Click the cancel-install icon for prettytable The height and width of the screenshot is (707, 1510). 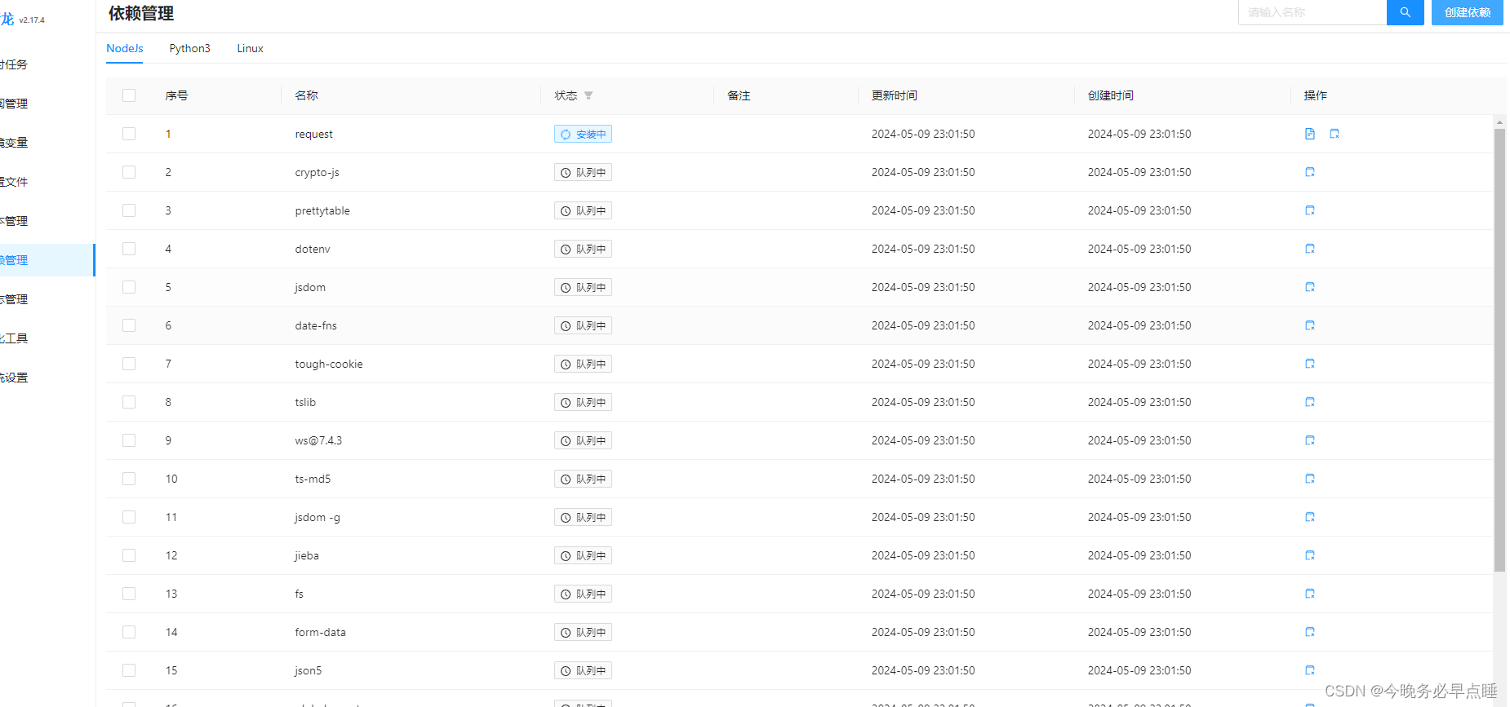point(1309,210)
